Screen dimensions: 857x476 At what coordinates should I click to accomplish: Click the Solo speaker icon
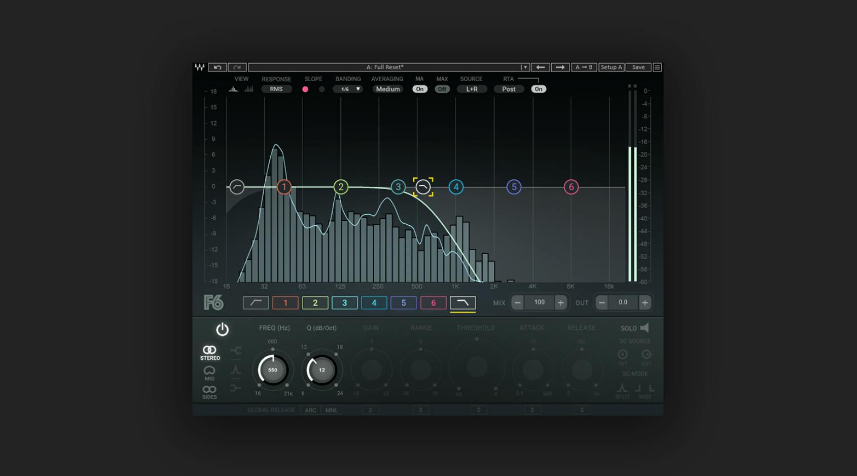pyautogui.click(x=645, y=328)
